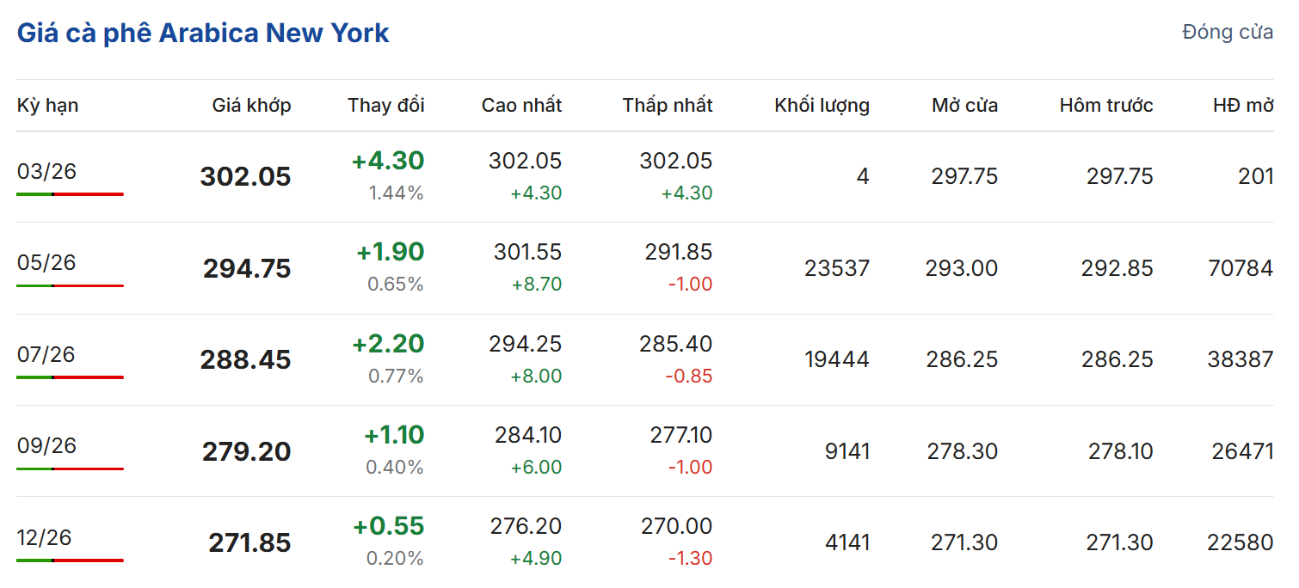The width and height of the screenshot is (1299, 588).
Task: Click the Thay đổi column header
Action: [x=385, y=106]
